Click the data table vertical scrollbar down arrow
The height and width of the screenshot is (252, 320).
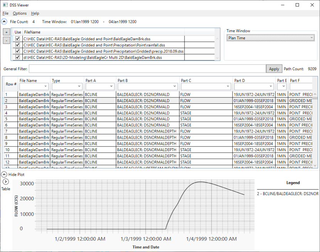click(315, 165)
